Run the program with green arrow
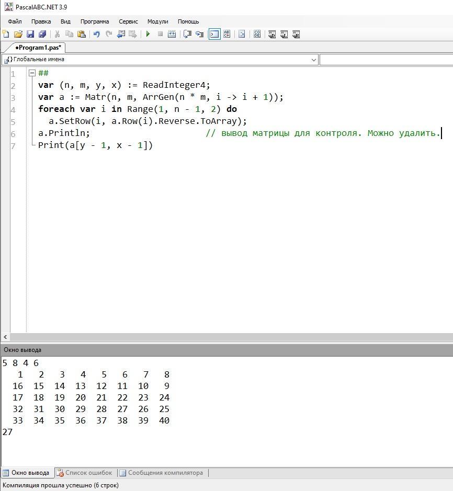 pos(148,34)
